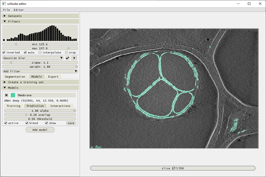This screenshot has height=177, width=266.
Task: Select the Models tab
Action: tap(37, 77)
